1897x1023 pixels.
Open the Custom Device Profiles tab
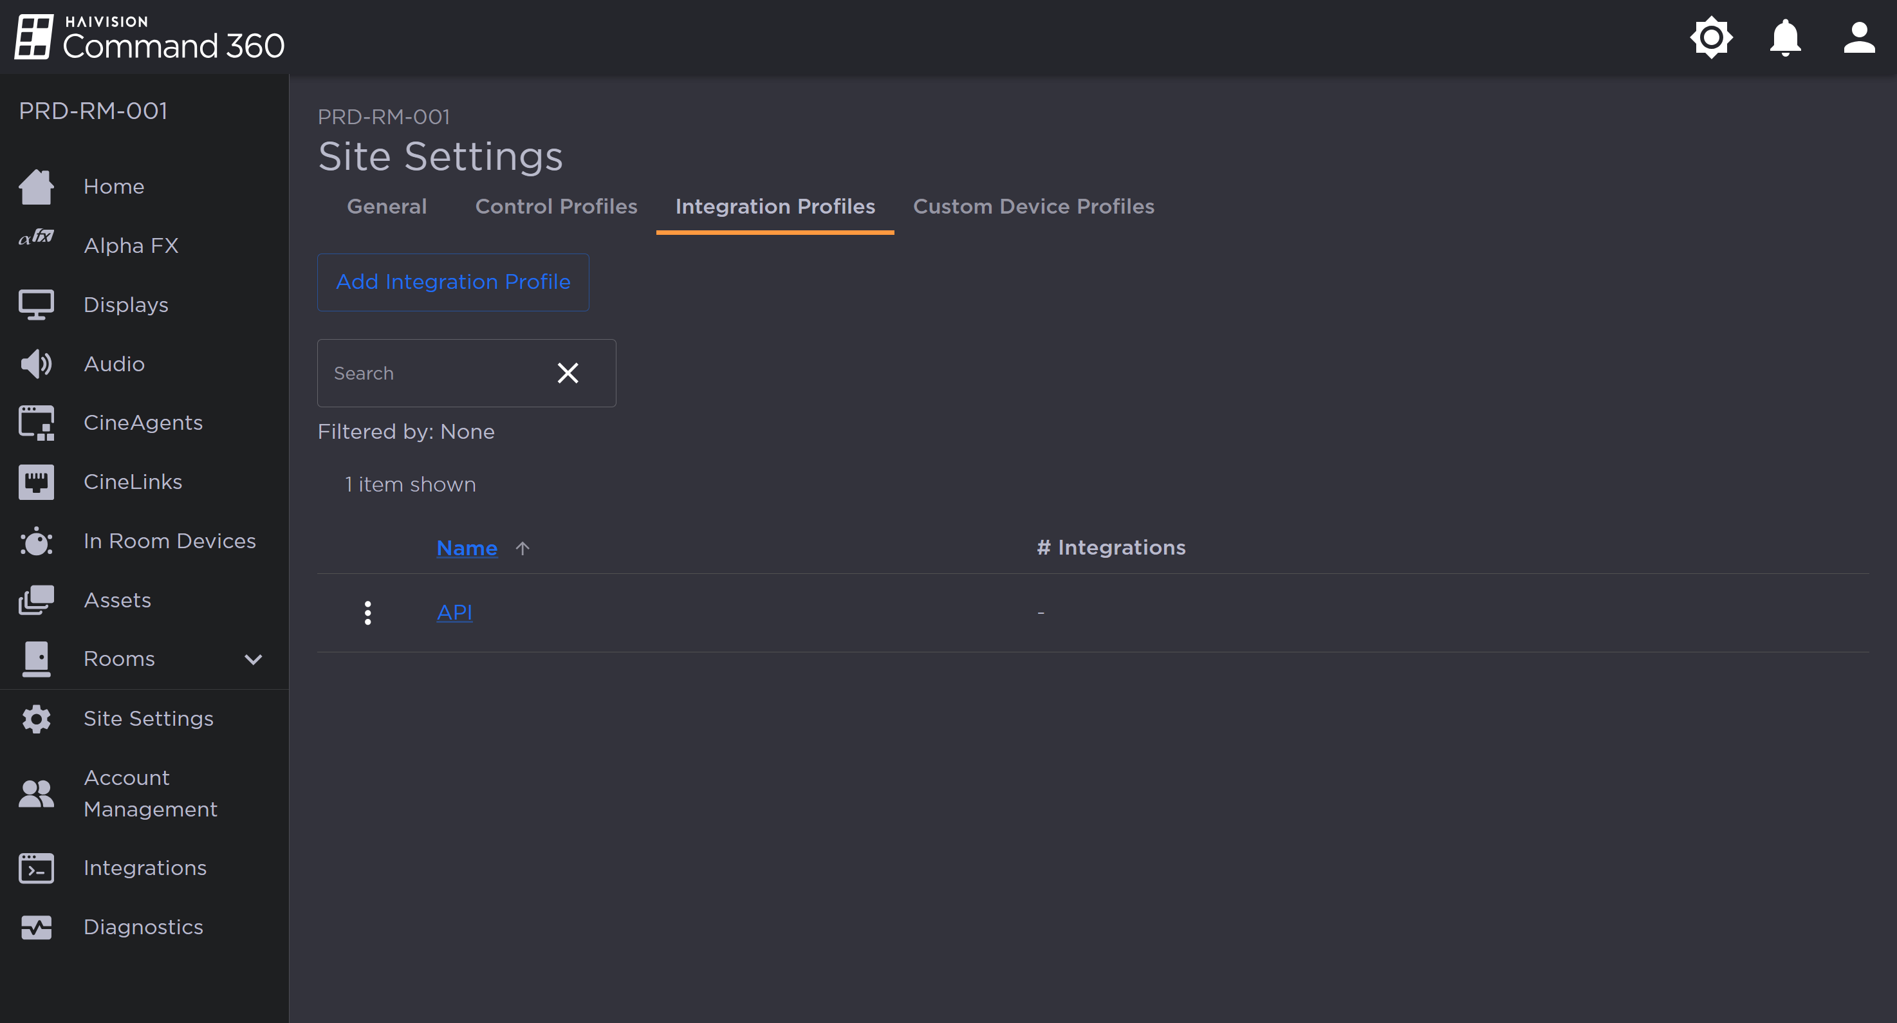[x=1033, y=207]
